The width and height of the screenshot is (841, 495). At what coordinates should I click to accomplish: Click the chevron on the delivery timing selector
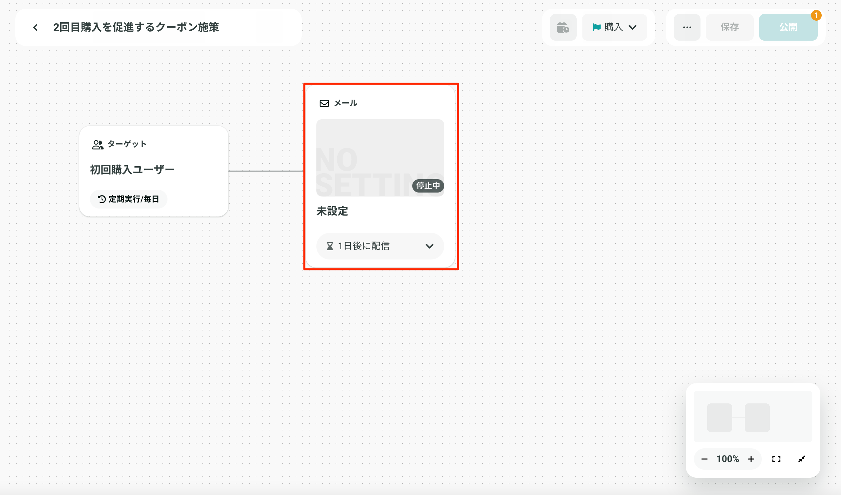point(429,246)
